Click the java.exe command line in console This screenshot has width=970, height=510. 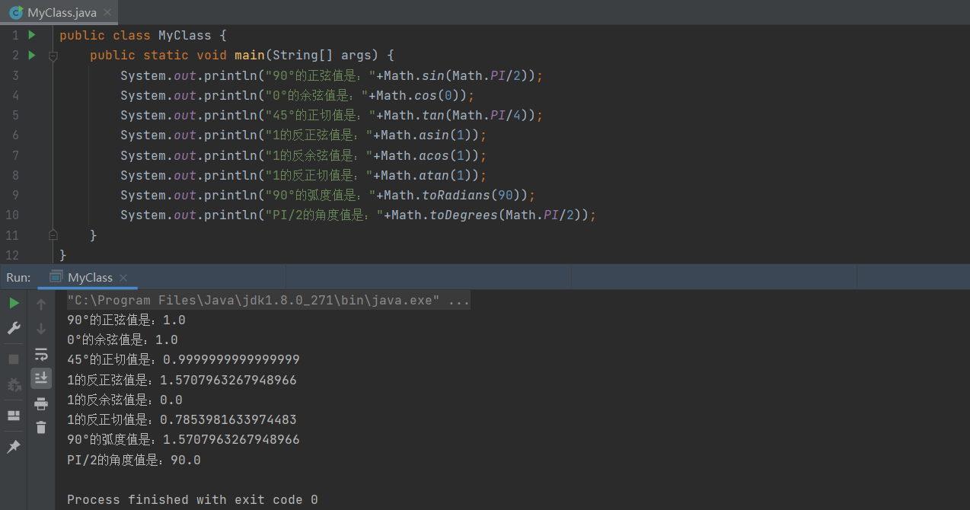[268, 301]
